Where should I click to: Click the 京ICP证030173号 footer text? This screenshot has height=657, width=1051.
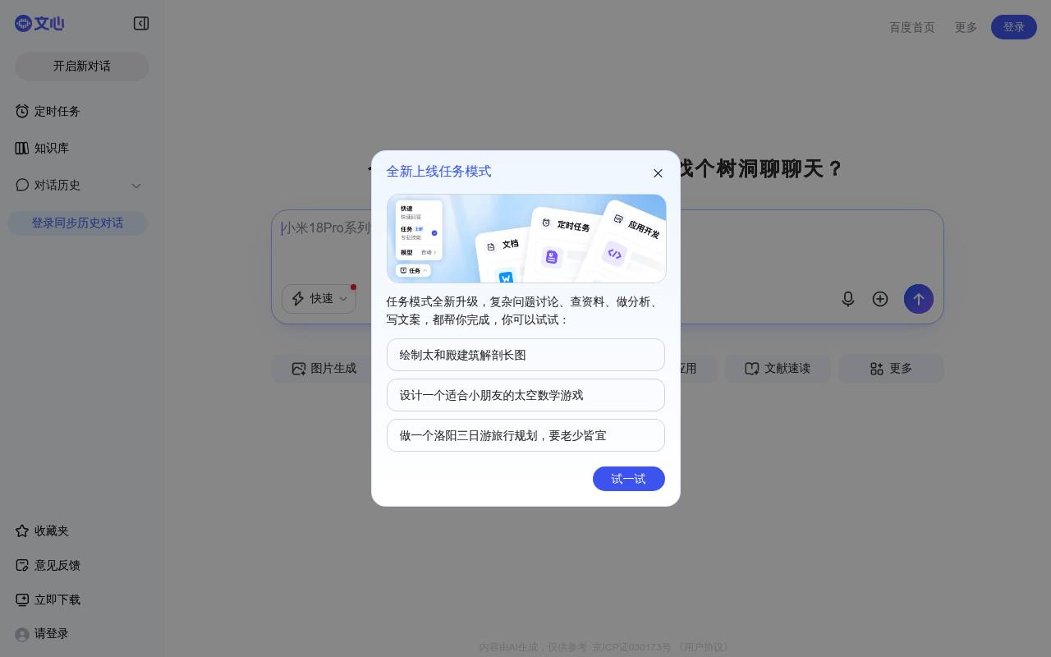click(632, 647)
